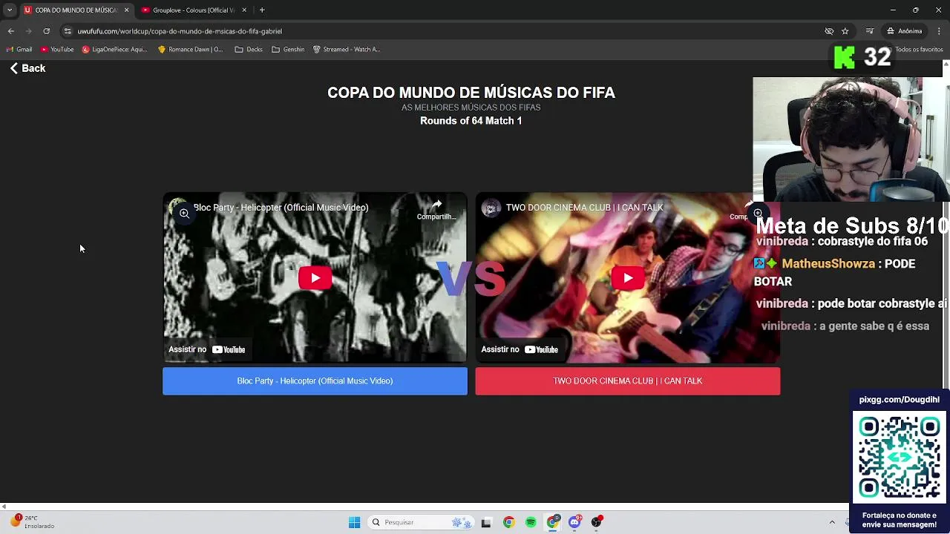The image size is (950, 534).
Task: Click the TWO DOOR CINEMA CLUB video title
Action: coord(584,208)
